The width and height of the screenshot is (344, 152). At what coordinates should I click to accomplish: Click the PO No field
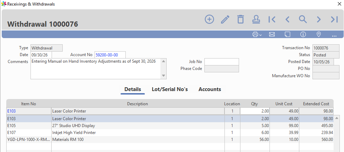(326, 69)
